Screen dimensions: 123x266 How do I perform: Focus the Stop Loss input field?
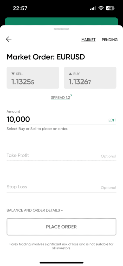pos(61,187)
